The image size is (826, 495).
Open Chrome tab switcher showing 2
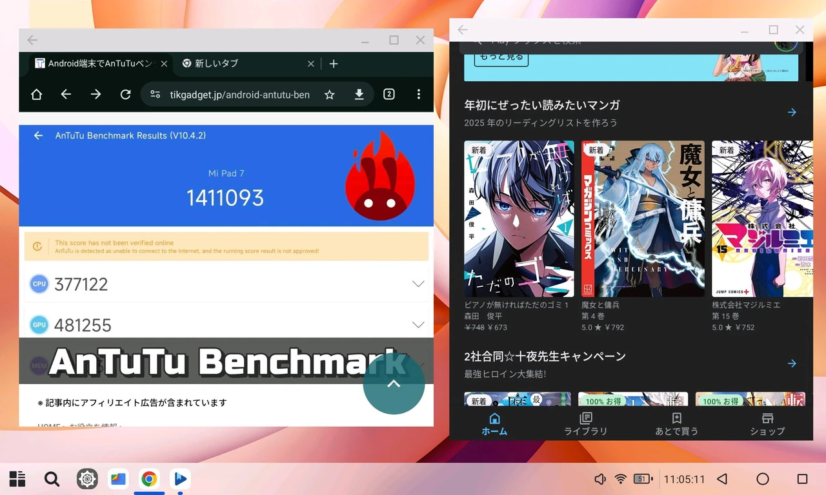point(388,94)
